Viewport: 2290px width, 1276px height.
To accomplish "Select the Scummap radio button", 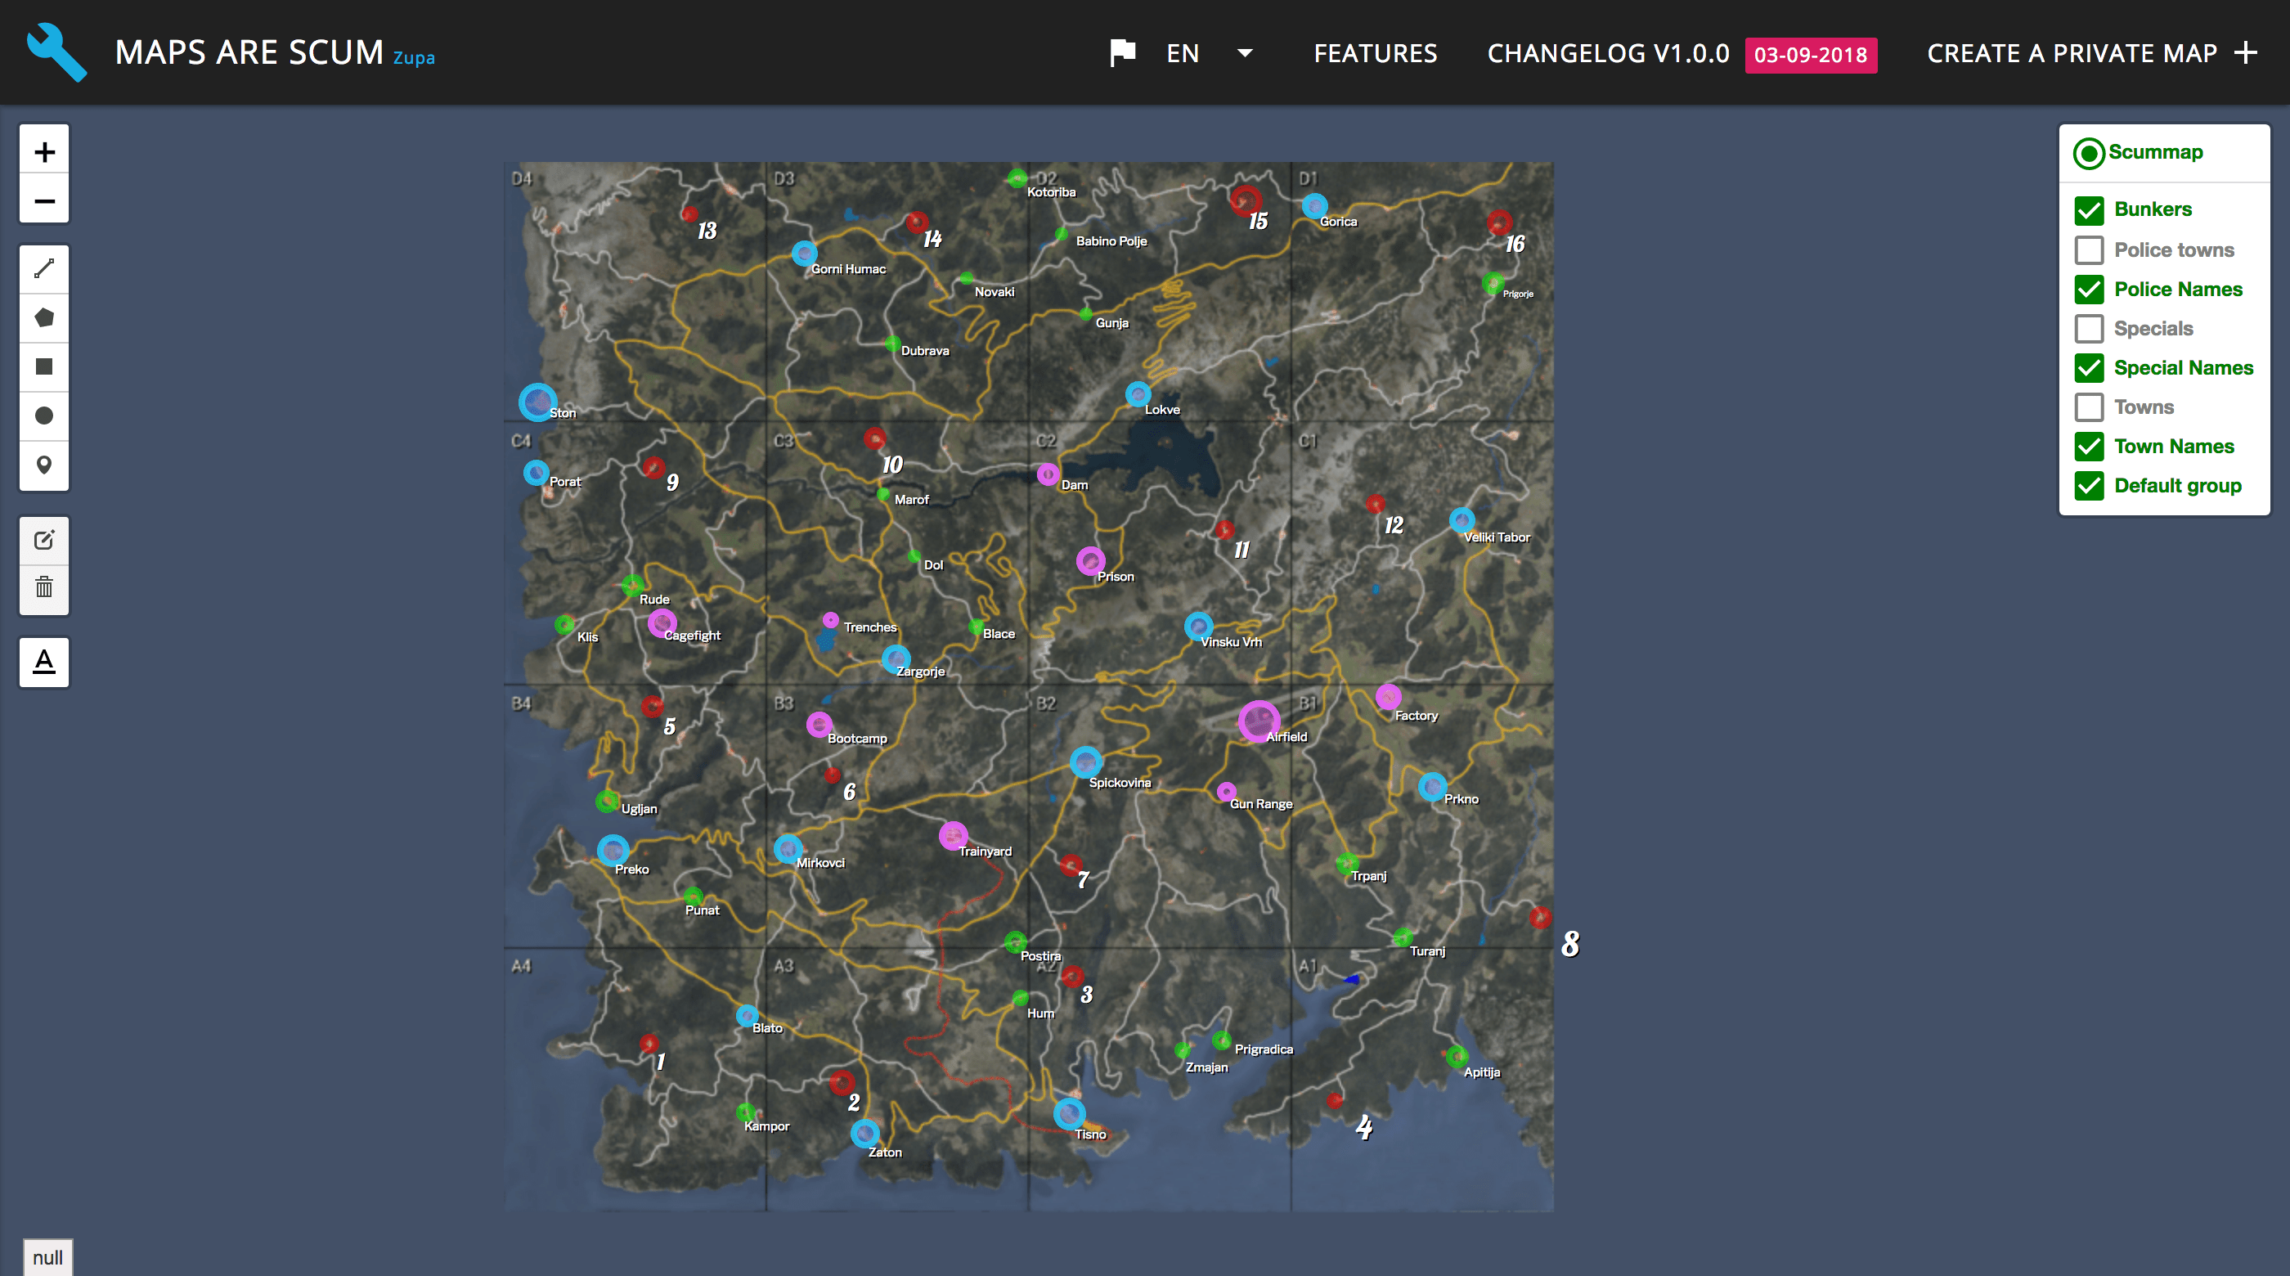I will coord(2088,153).
